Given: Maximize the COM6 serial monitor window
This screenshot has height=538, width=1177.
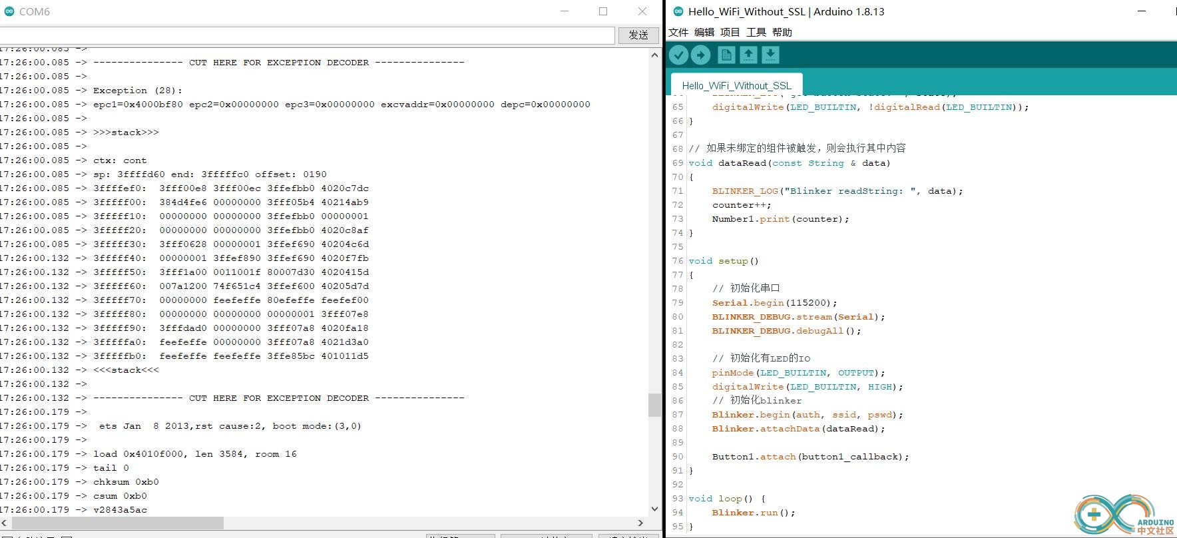Looking at the screenshot, I should click(603, 11).
